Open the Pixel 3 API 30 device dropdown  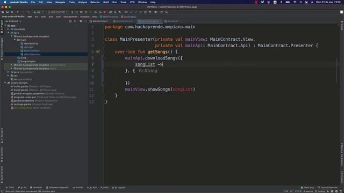point(58,12)
